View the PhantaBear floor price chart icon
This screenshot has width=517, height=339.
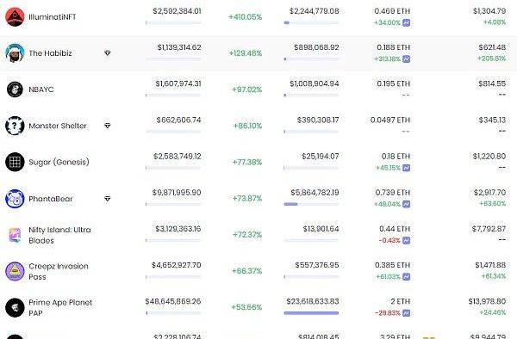pyautogui.click(x=406, y=204)
